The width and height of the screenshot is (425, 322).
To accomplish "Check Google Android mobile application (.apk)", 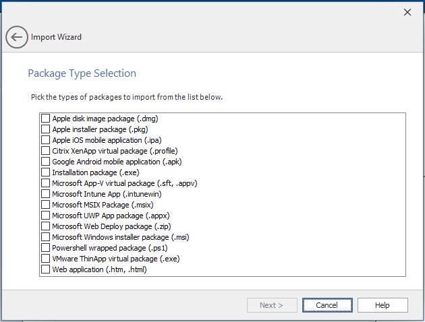I will pyautogui.click(x=46, y=162).
